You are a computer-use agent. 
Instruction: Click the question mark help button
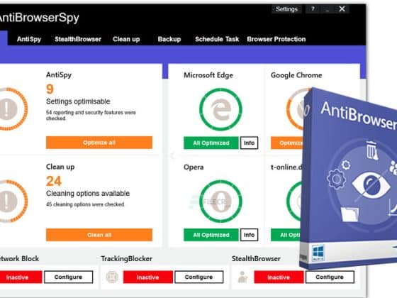[x=313, y=9]
